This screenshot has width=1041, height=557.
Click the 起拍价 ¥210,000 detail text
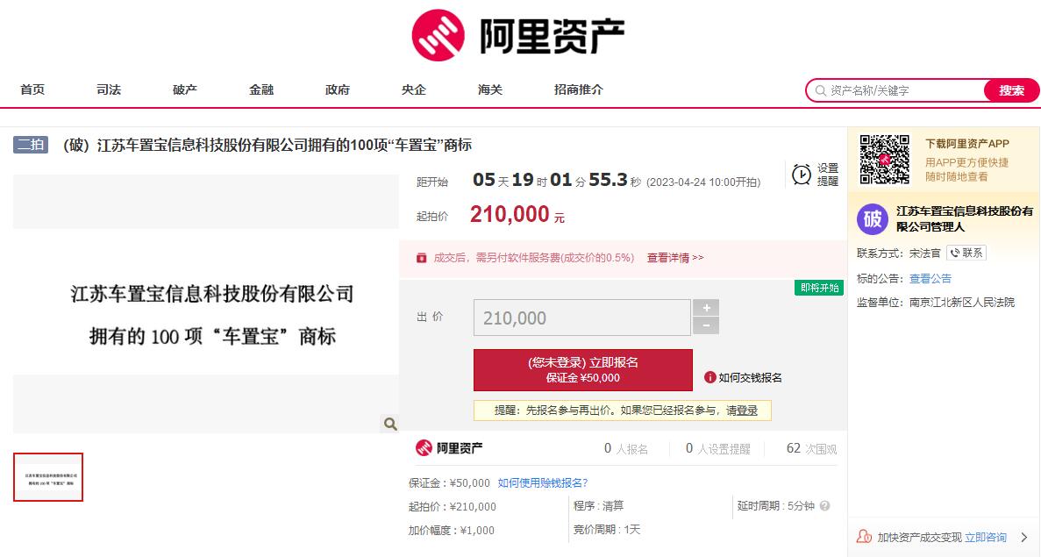453,506
